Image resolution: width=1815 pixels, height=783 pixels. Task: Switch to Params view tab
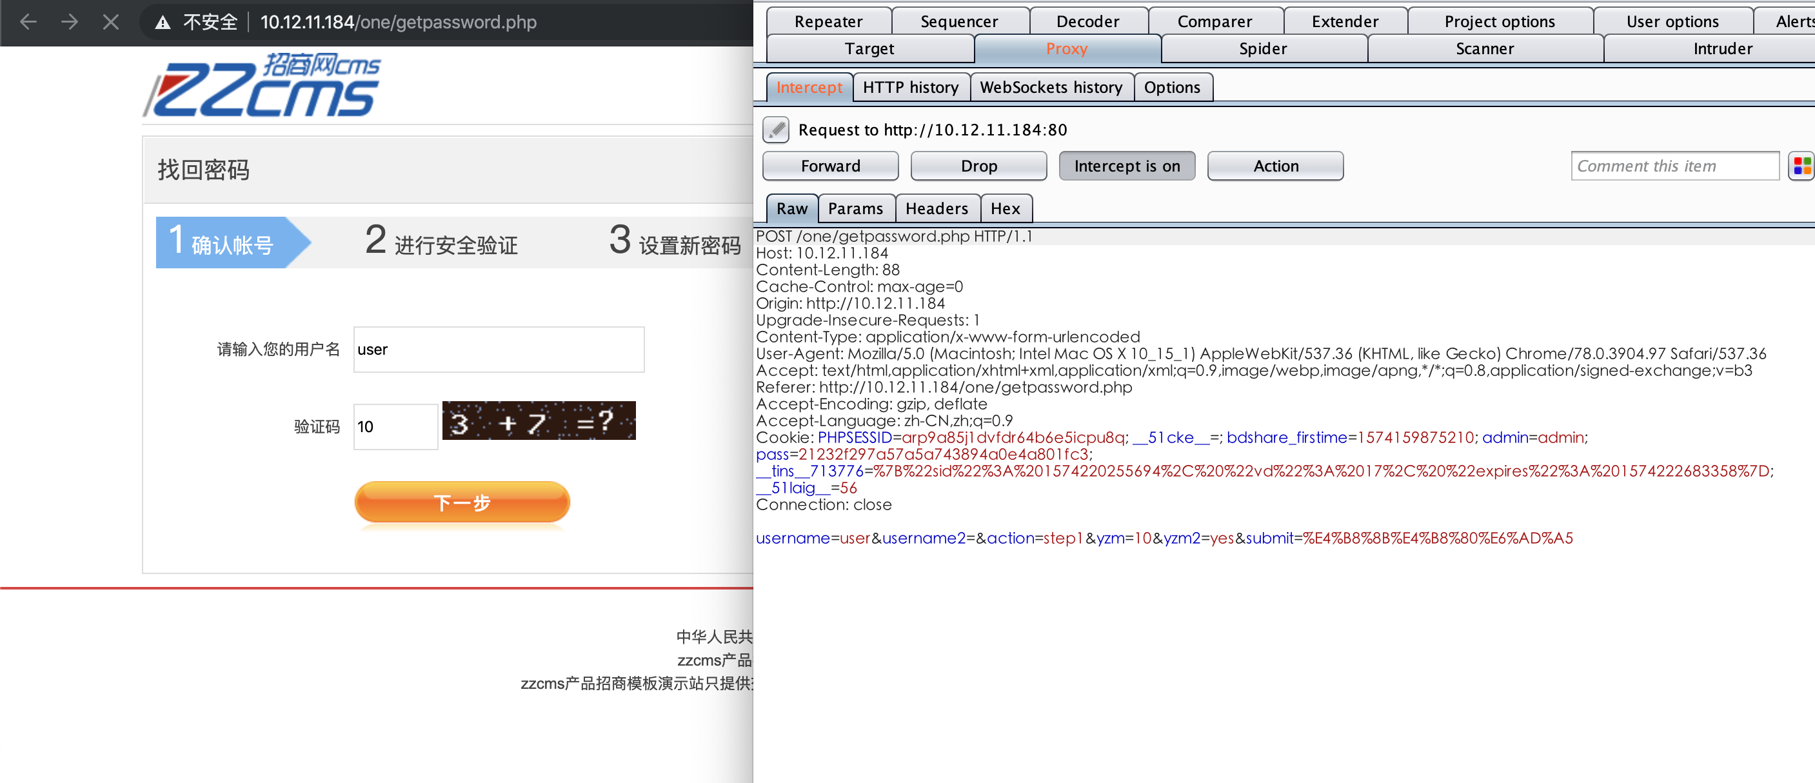tap(855, 208)
